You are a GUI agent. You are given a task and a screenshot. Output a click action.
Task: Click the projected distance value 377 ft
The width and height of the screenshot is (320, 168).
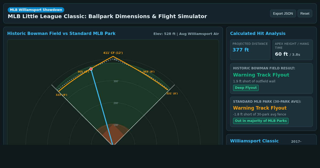(241, 50)
